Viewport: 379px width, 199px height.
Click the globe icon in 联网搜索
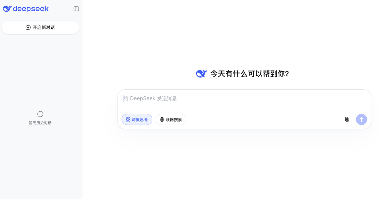click(162, 119)
